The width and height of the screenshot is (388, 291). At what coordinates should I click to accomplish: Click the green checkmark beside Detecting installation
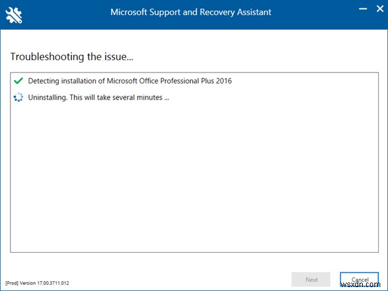click(18, 81)
